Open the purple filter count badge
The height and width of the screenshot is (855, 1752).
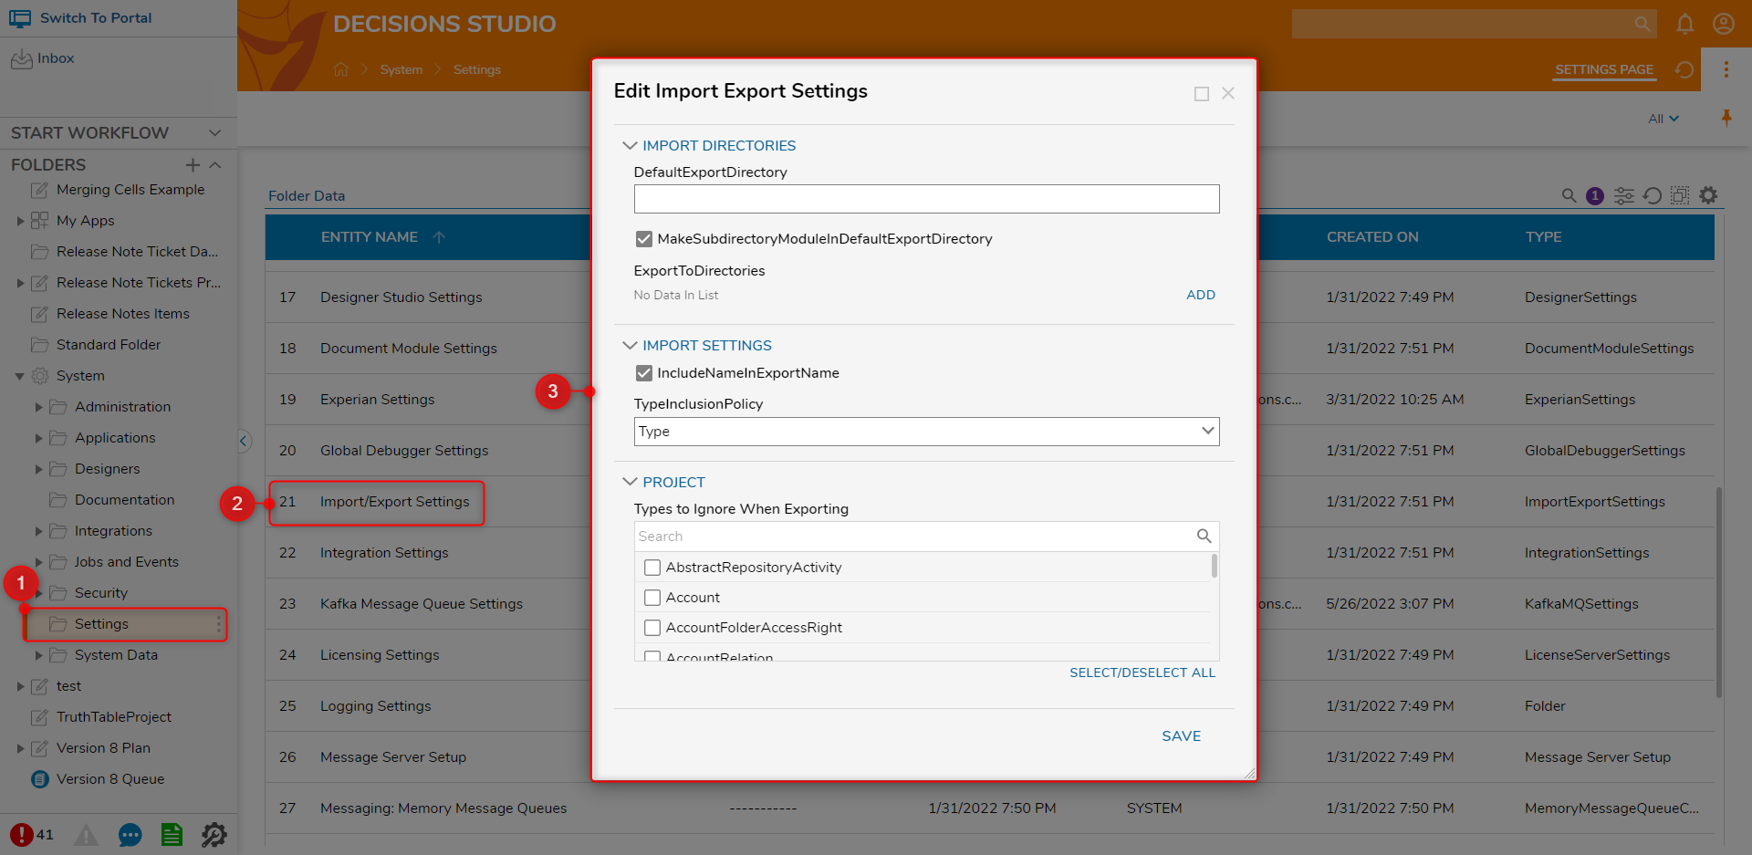(x=1595, y=195)
